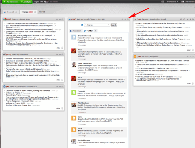This screenshot has width=195, height=148.
Task: Open the Finance tab options arrow
Action: point(35,12)
